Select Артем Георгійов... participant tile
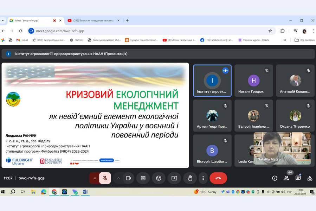The image size is (316, 211). pyautogui.click(x=212, y=116)
